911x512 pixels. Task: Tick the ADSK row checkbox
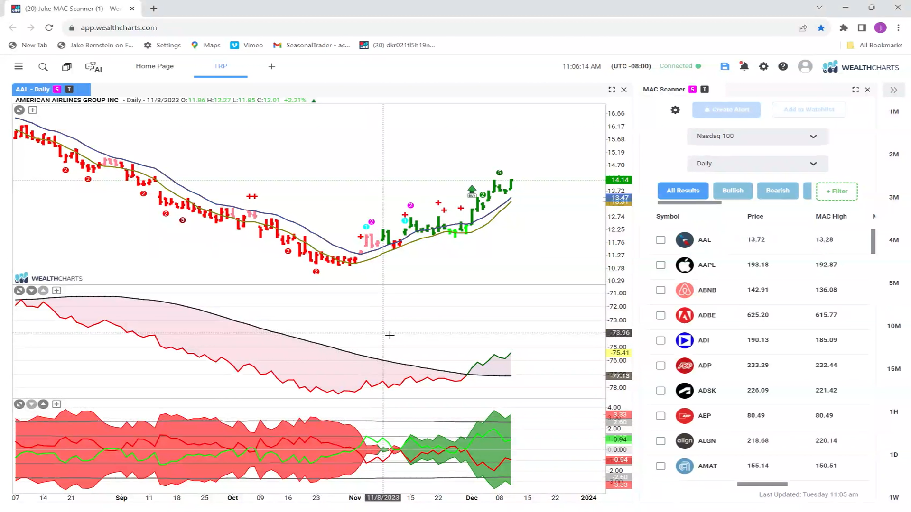[x=660, y=391]
